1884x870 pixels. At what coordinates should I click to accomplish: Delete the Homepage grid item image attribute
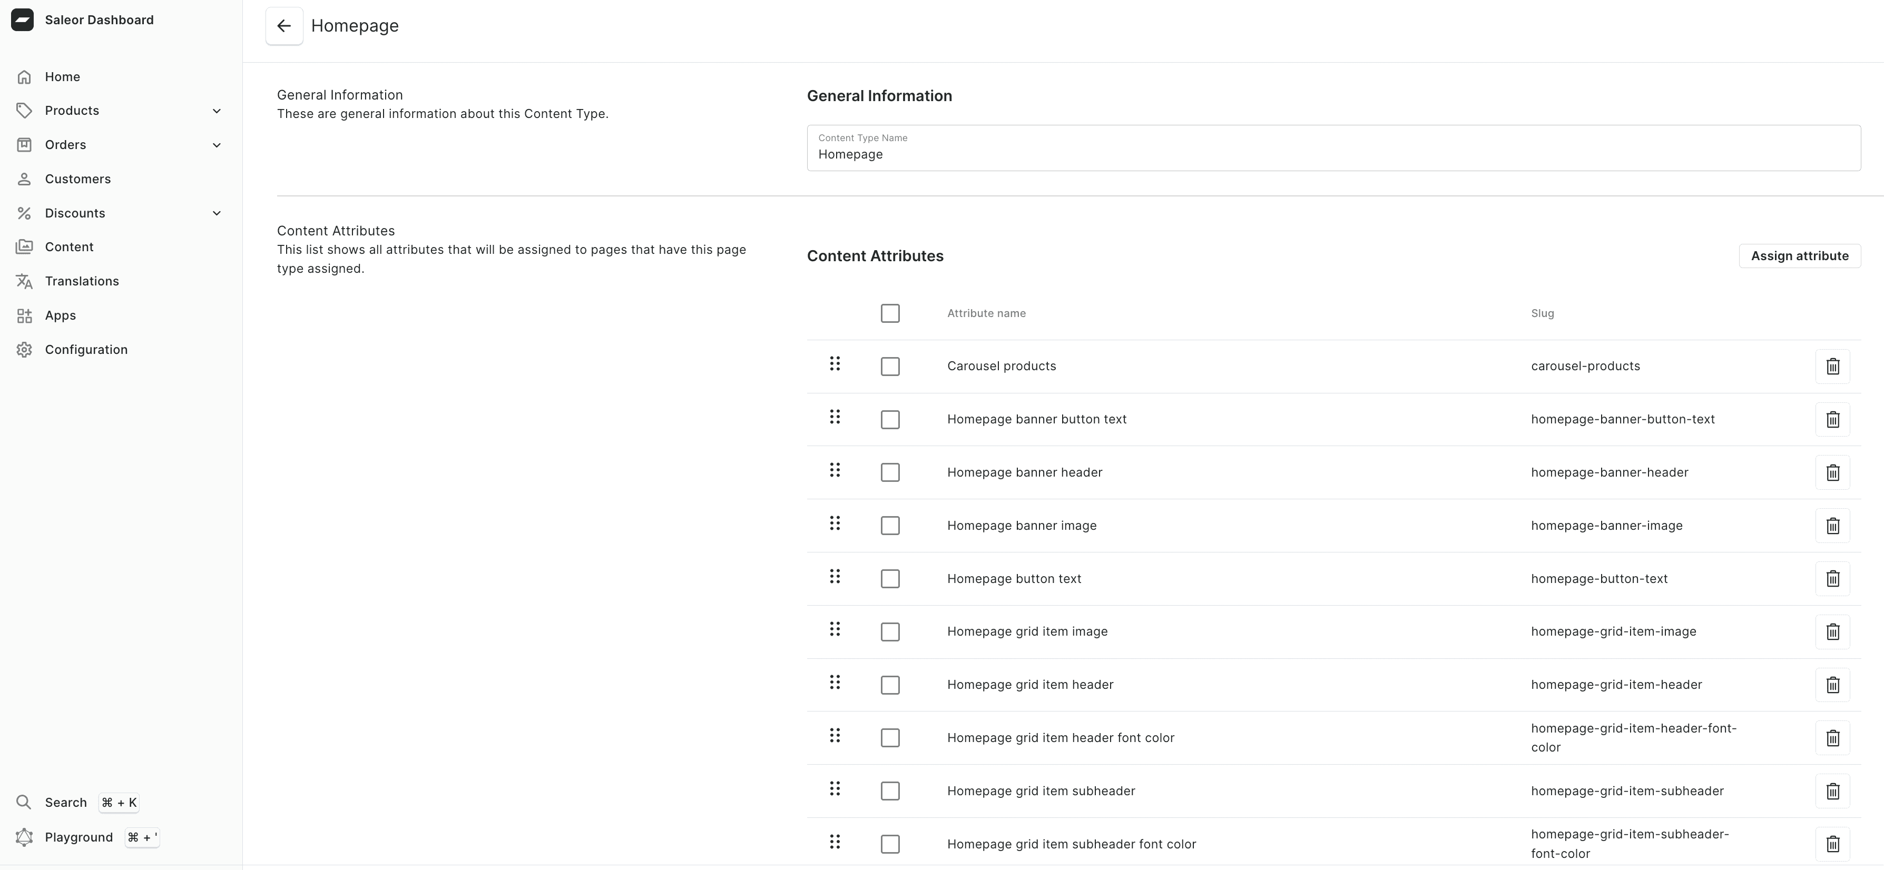coord(1832,631)
